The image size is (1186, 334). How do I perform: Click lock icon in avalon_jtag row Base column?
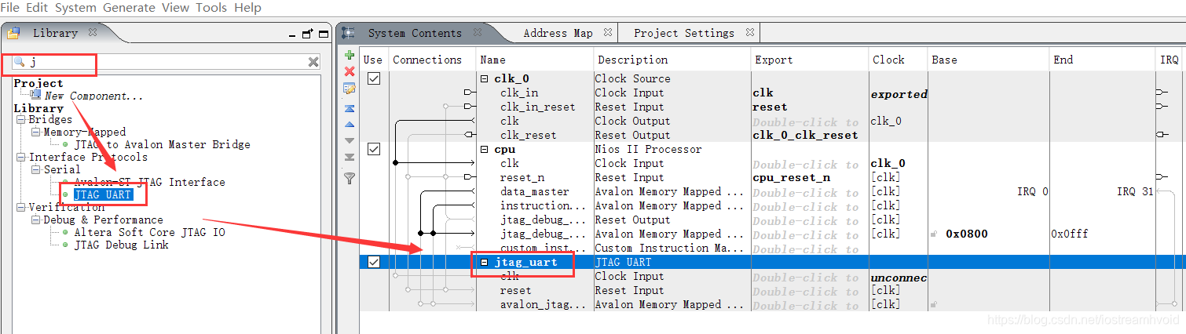tap(934, 304)
